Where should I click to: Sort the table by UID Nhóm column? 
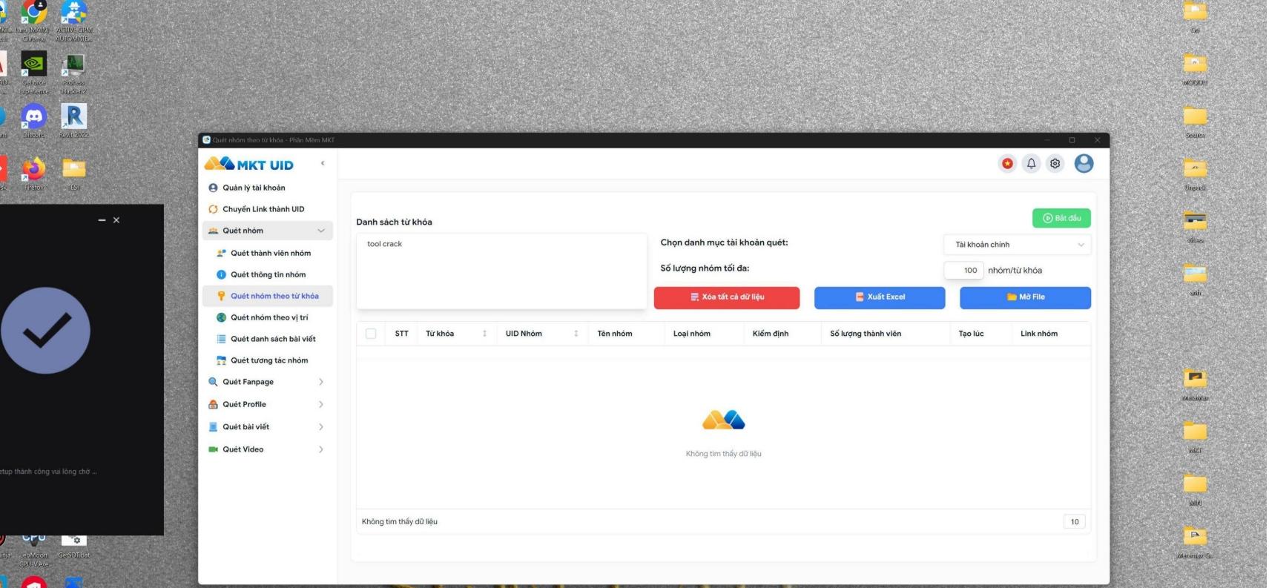click(576, 334)
